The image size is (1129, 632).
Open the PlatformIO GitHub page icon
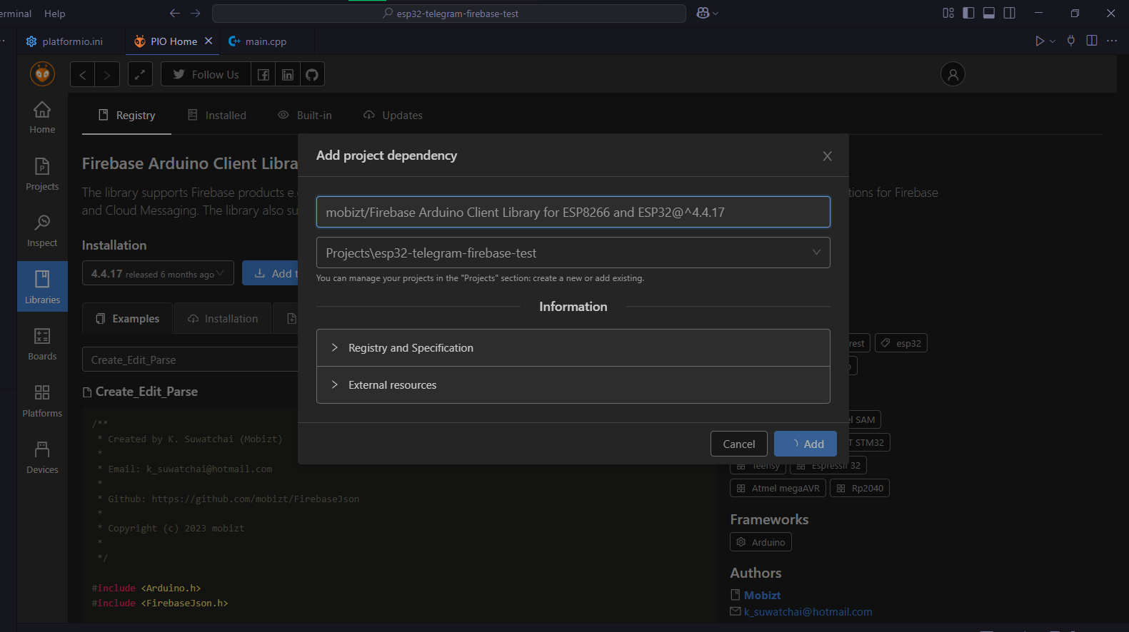coord(312,74)
